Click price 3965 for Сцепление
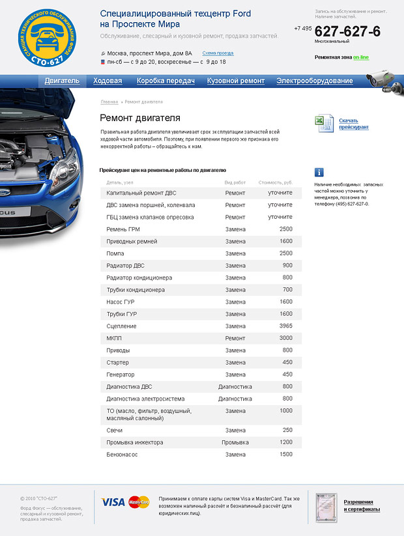404x536 pixels. tap(285, 326)
